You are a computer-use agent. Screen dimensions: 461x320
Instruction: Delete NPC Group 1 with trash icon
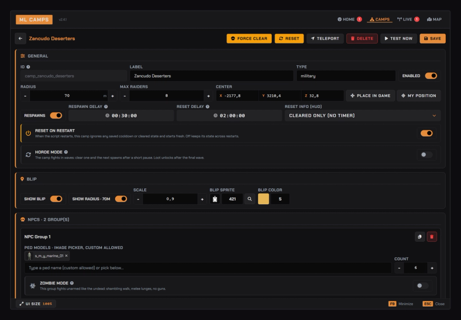432,237
